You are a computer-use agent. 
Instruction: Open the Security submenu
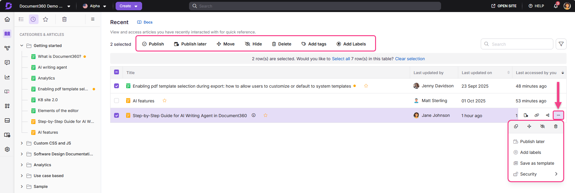click(x=536, y=174)
